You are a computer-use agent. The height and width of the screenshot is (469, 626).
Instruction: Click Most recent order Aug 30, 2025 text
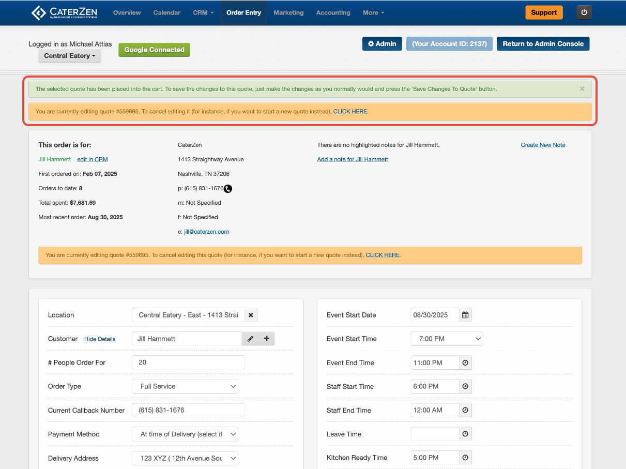point(81,217)
